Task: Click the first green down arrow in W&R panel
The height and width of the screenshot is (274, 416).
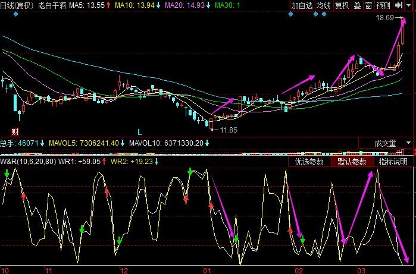Action: click(x=7, y=173)
